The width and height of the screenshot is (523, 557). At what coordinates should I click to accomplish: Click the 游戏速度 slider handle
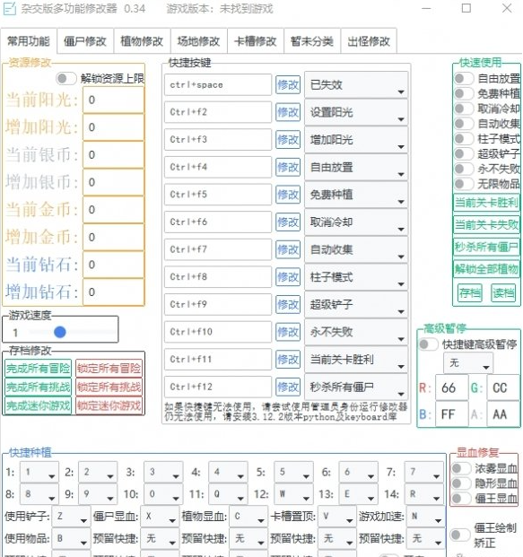60,333
